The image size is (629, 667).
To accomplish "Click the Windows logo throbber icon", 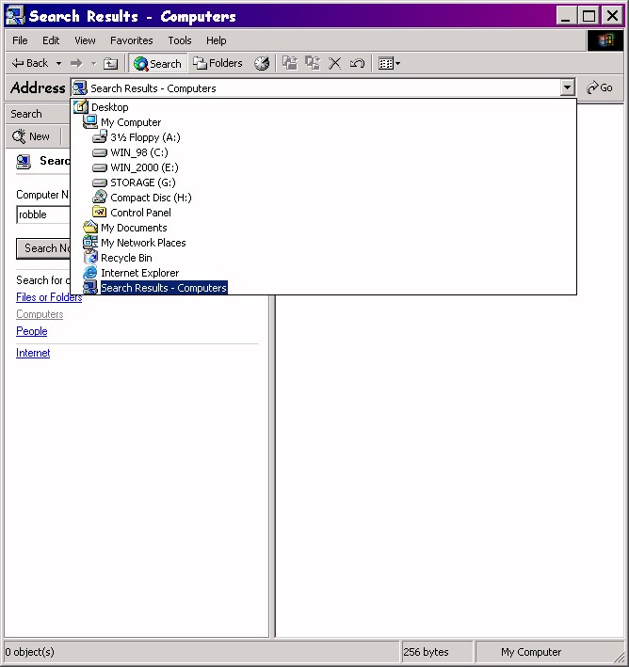I will (605, 40).
